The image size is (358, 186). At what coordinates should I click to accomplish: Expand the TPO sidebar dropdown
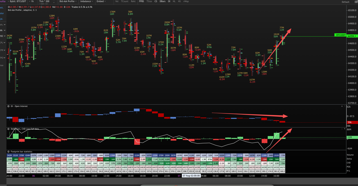pos(3,57)
